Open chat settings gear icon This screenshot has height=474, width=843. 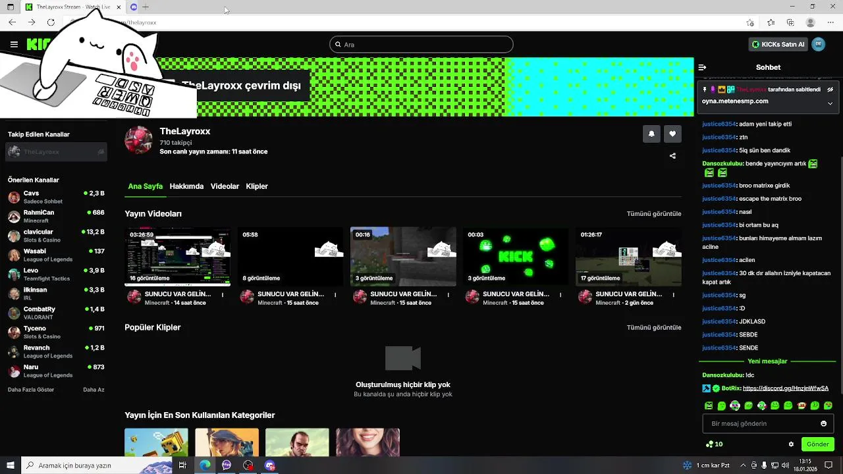[791, 444]
